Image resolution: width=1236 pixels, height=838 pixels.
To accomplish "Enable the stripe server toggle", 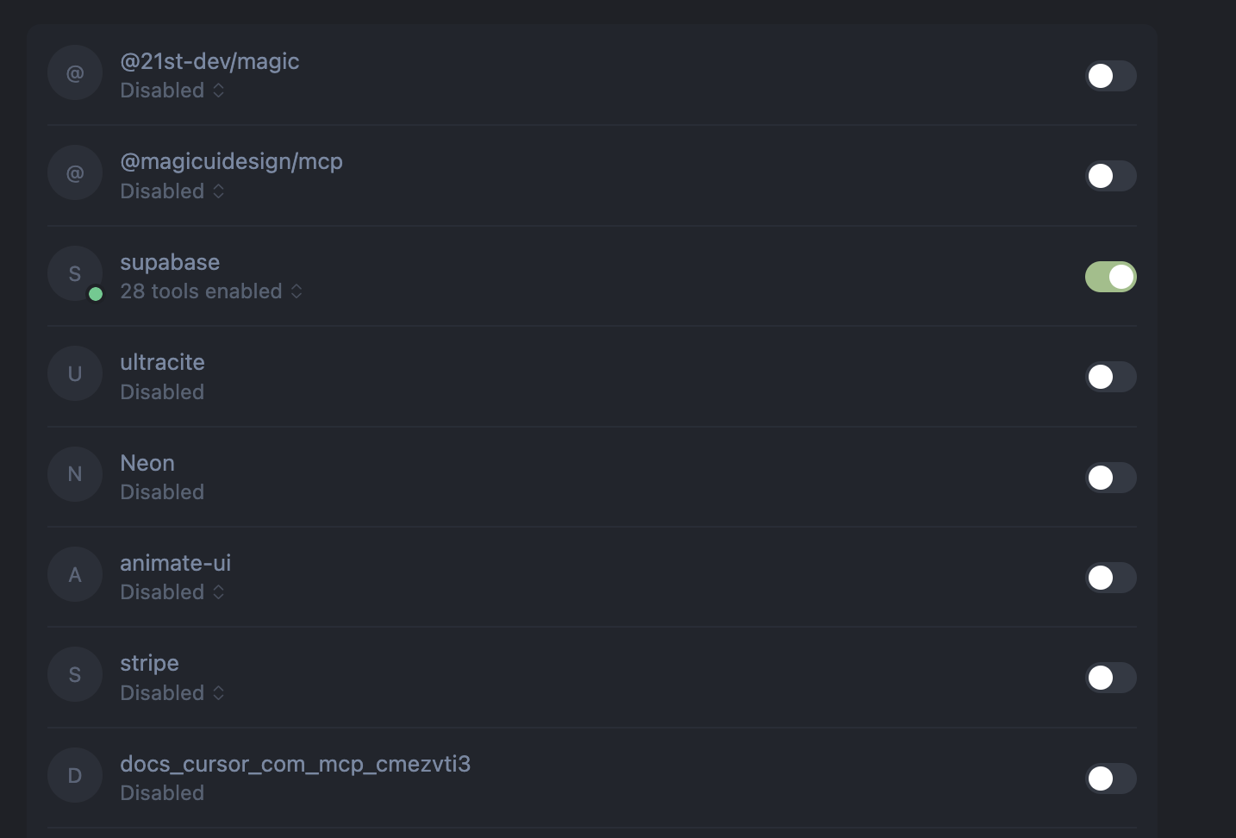I will [1110, 678].
